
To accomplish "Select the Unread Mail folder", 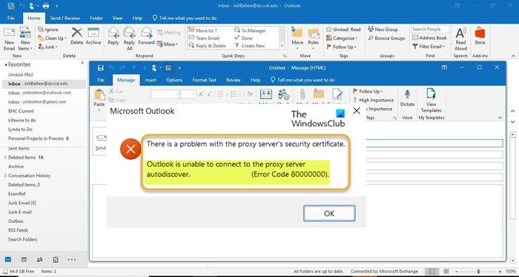I will [x=21, y=75].
